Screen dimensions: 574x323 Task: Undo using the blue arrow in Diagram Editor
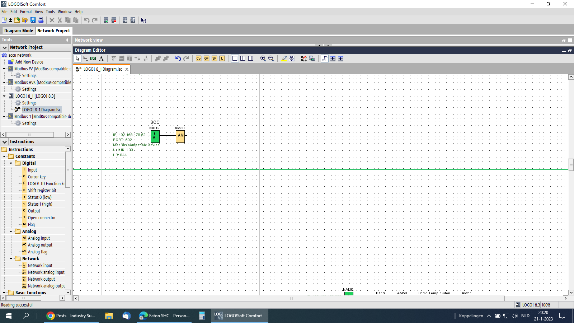click(x=178, y=58)
